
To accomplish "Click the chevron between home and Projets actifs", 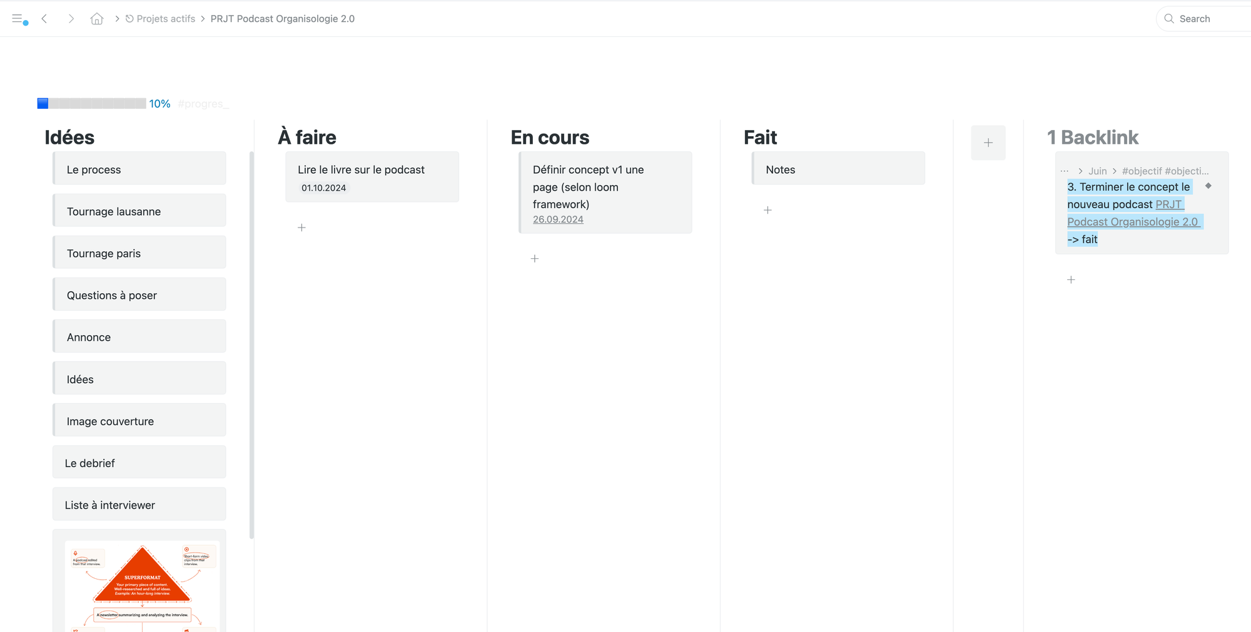I will click(x=116, y=18).
